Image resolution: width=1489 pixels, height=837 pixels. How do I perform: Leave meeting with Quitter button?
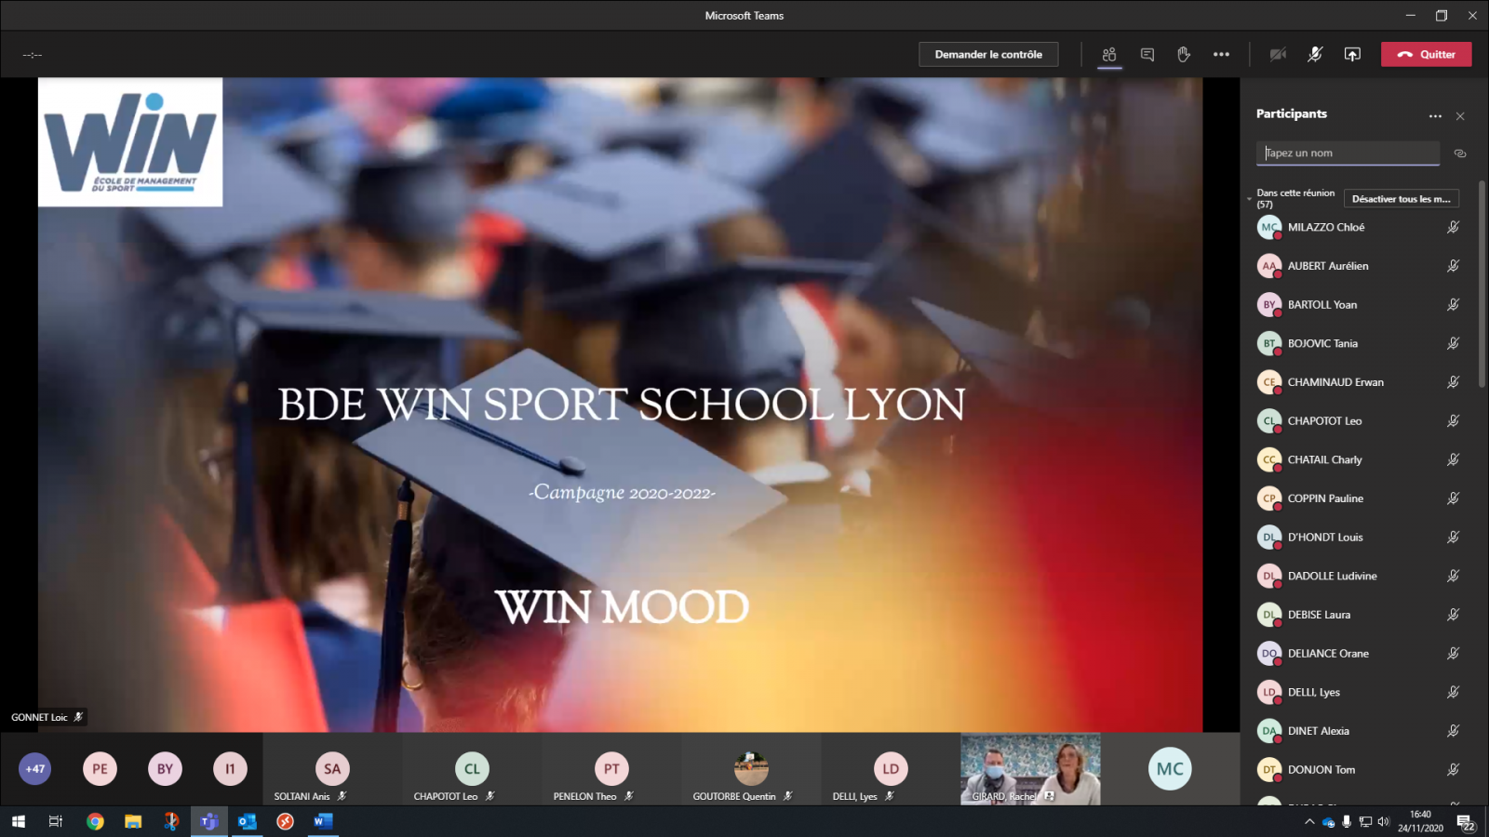tap(1426, 54)
